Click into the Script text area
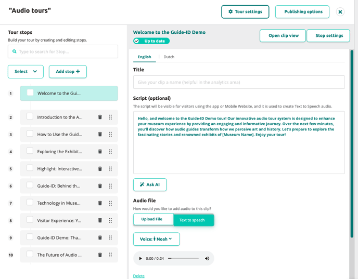Image resolution: width=358 pixels, height=279 pixels. pyautogui.click(x=239, y=142)
